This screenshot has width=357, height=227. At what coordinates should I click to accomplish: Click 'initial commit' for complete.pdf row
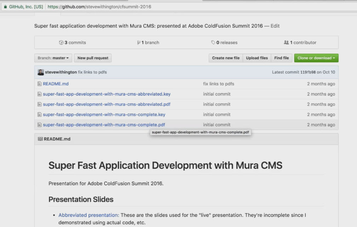point(217,125)
